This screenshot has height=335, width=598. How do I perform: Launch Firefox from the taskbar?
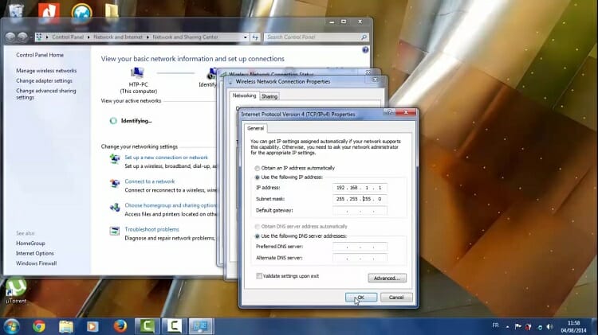(120, 326)
